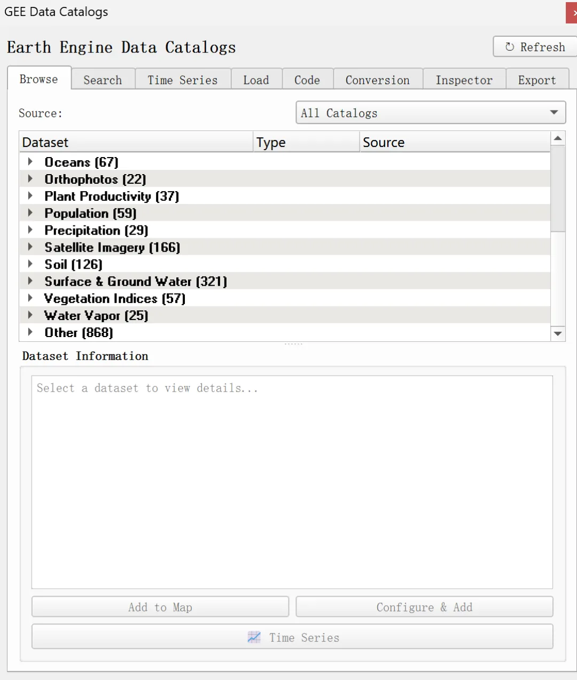Image resolution: width=577 pixels, height=680 pixels.
Task: Click the splitter handle dots below list
Action: click(x=293, y=344)
